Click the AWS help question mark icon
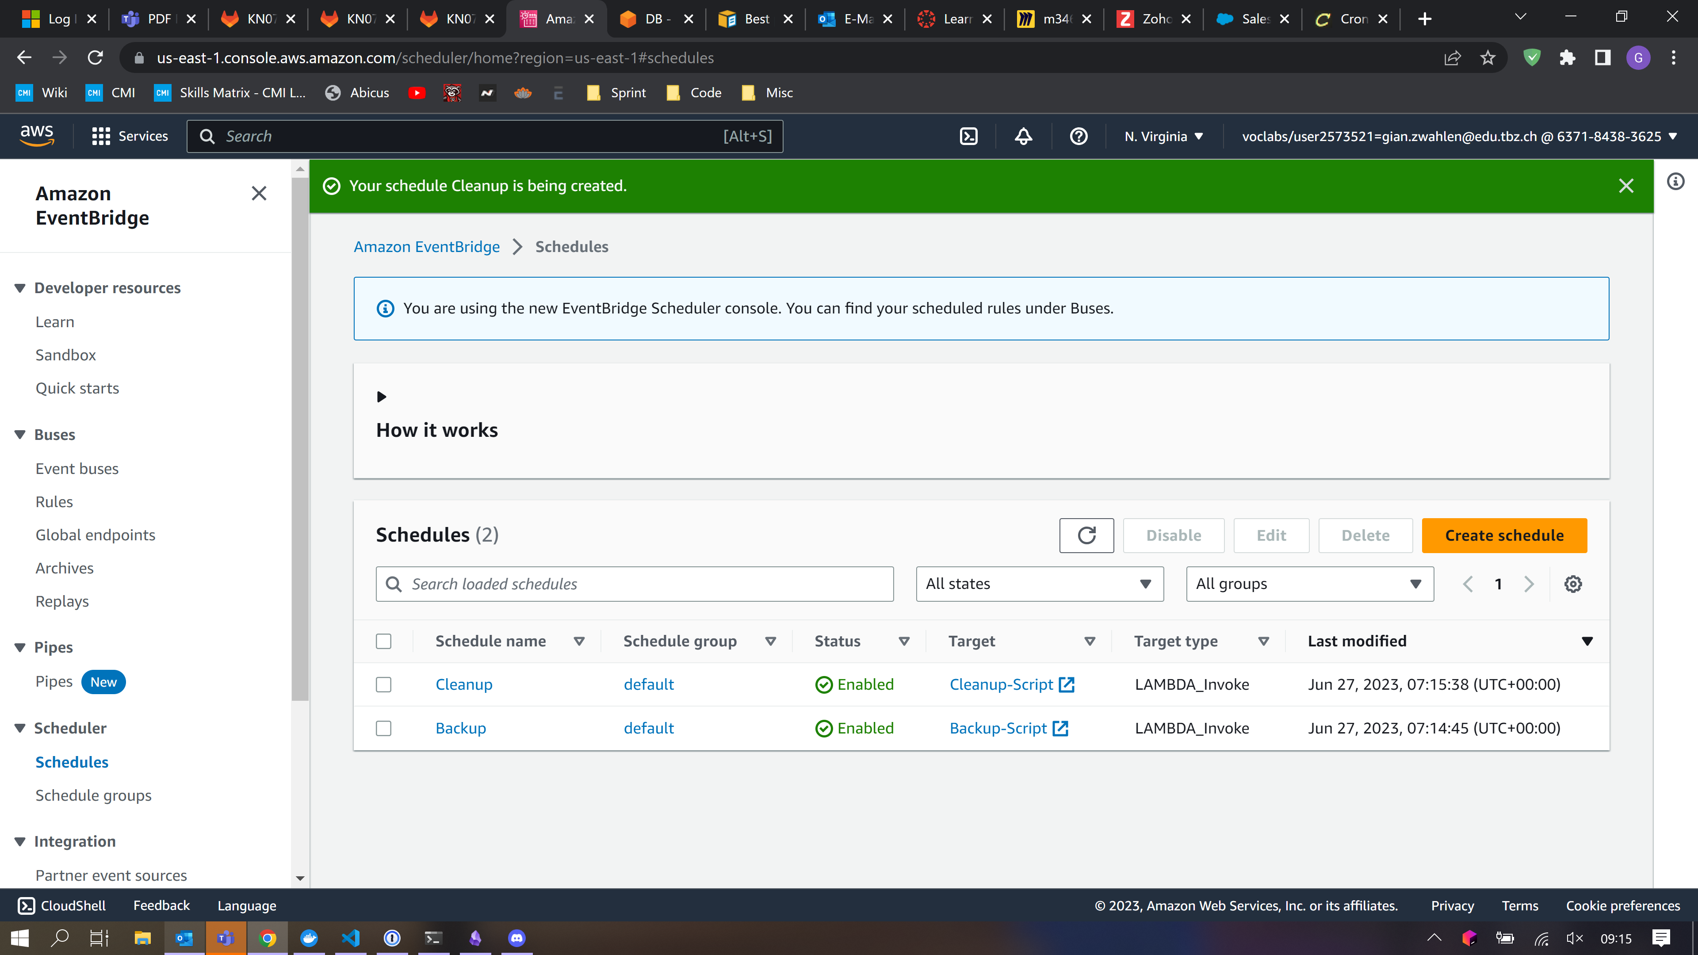 pos(1078,137)
